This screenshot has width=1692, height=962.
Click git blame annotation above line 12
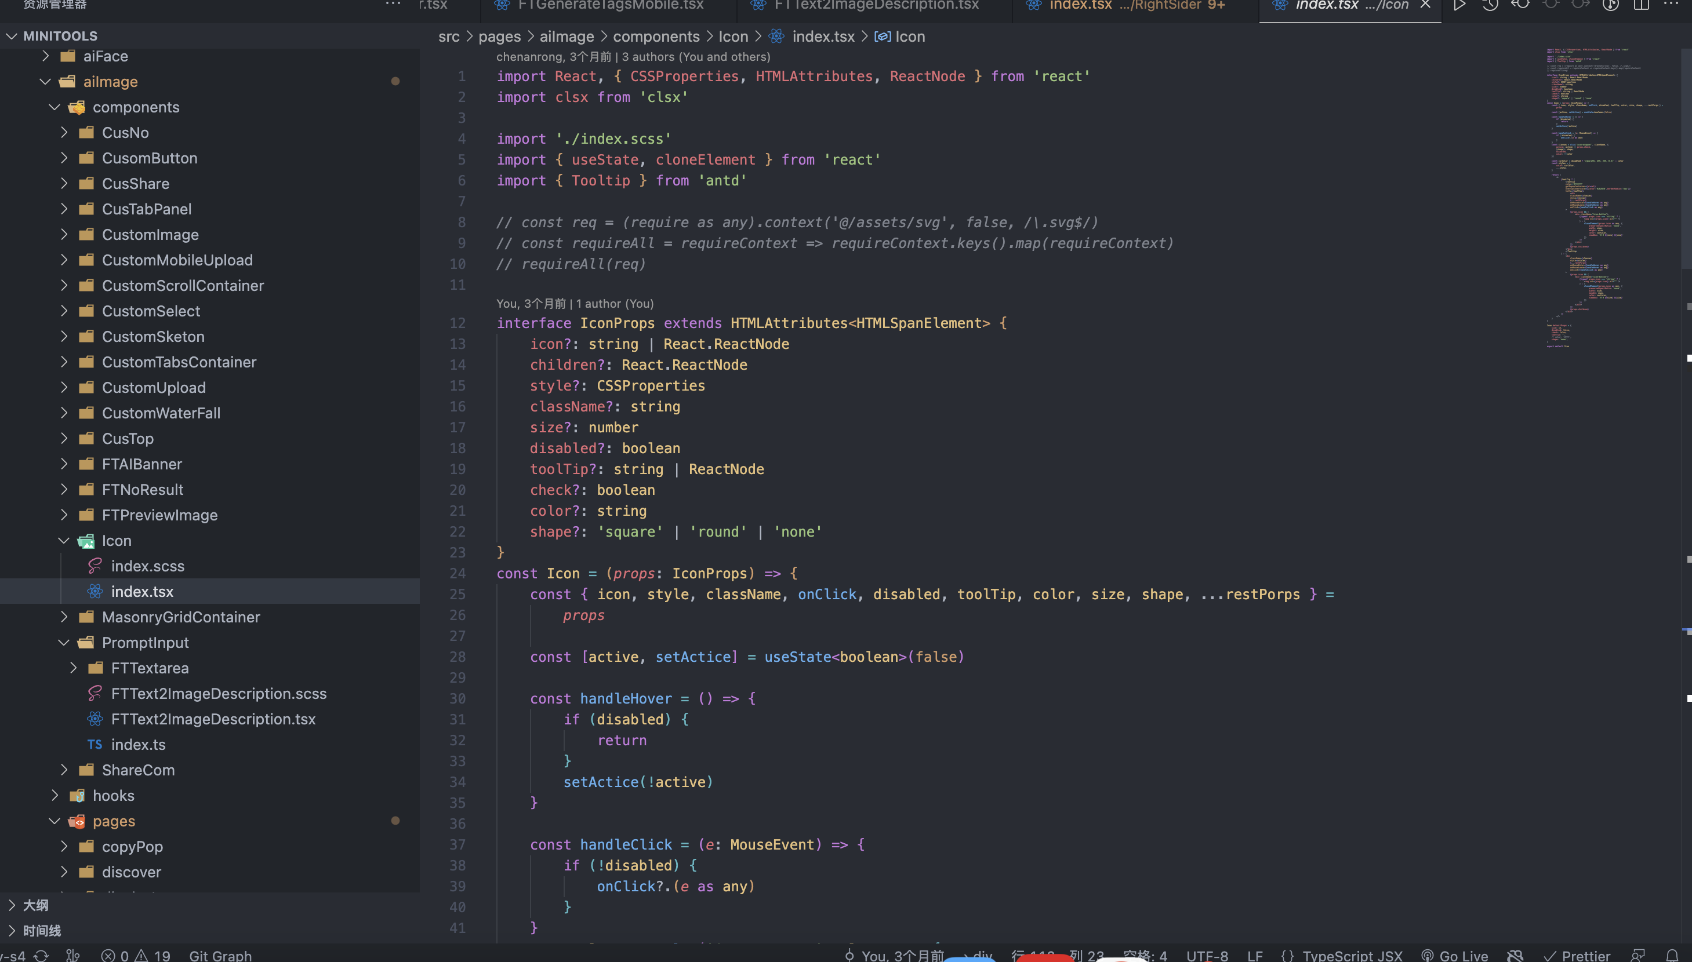pos(575,304)
